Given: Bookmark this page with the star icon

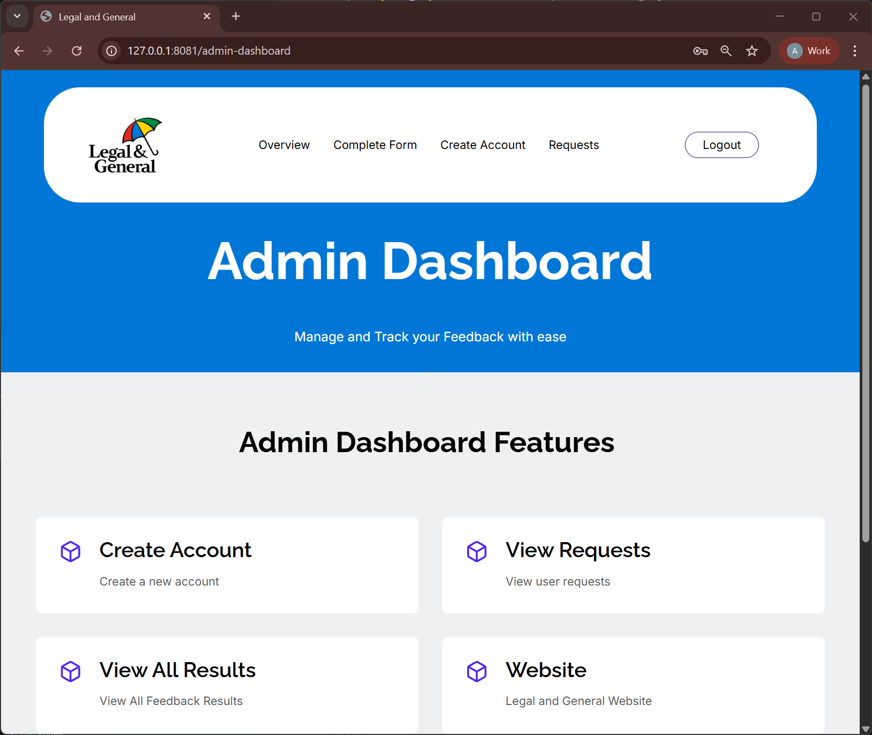Looking at the screenshot, I should [x=752, y=51].
